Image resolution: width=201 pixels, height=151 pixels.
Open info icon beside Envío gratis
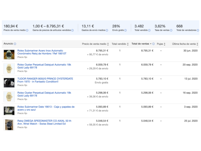[126, 30]
